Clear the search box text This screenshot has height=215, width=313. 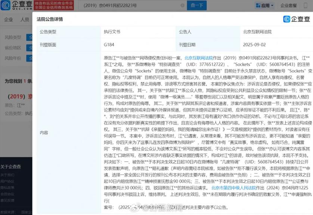182,6
